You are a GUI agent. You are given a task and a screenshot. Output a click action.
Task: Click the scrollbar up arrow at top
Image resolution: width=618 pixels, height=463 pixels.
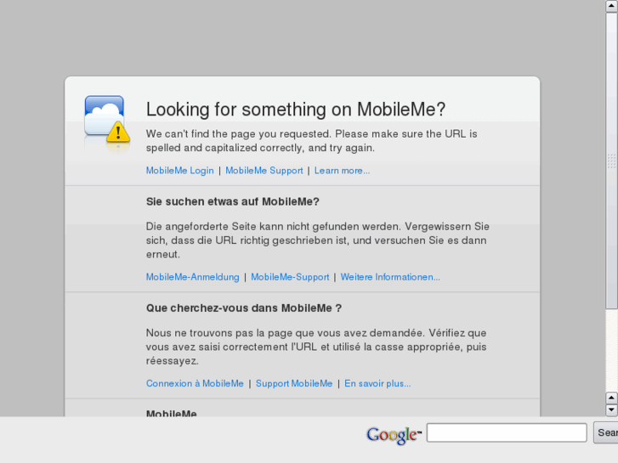click(611, 6)
